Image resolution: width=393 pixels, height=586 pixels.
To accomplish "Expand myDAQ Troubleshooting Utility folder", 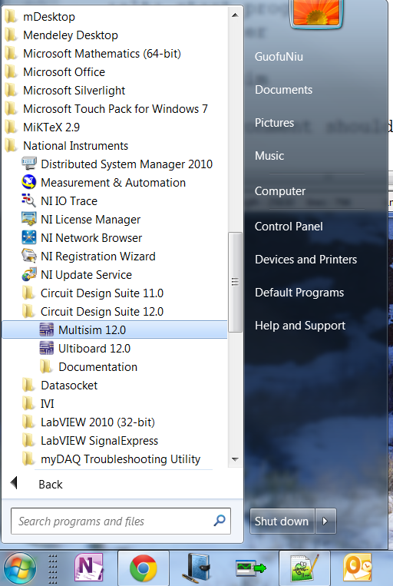I will click(x=111, y=459).
